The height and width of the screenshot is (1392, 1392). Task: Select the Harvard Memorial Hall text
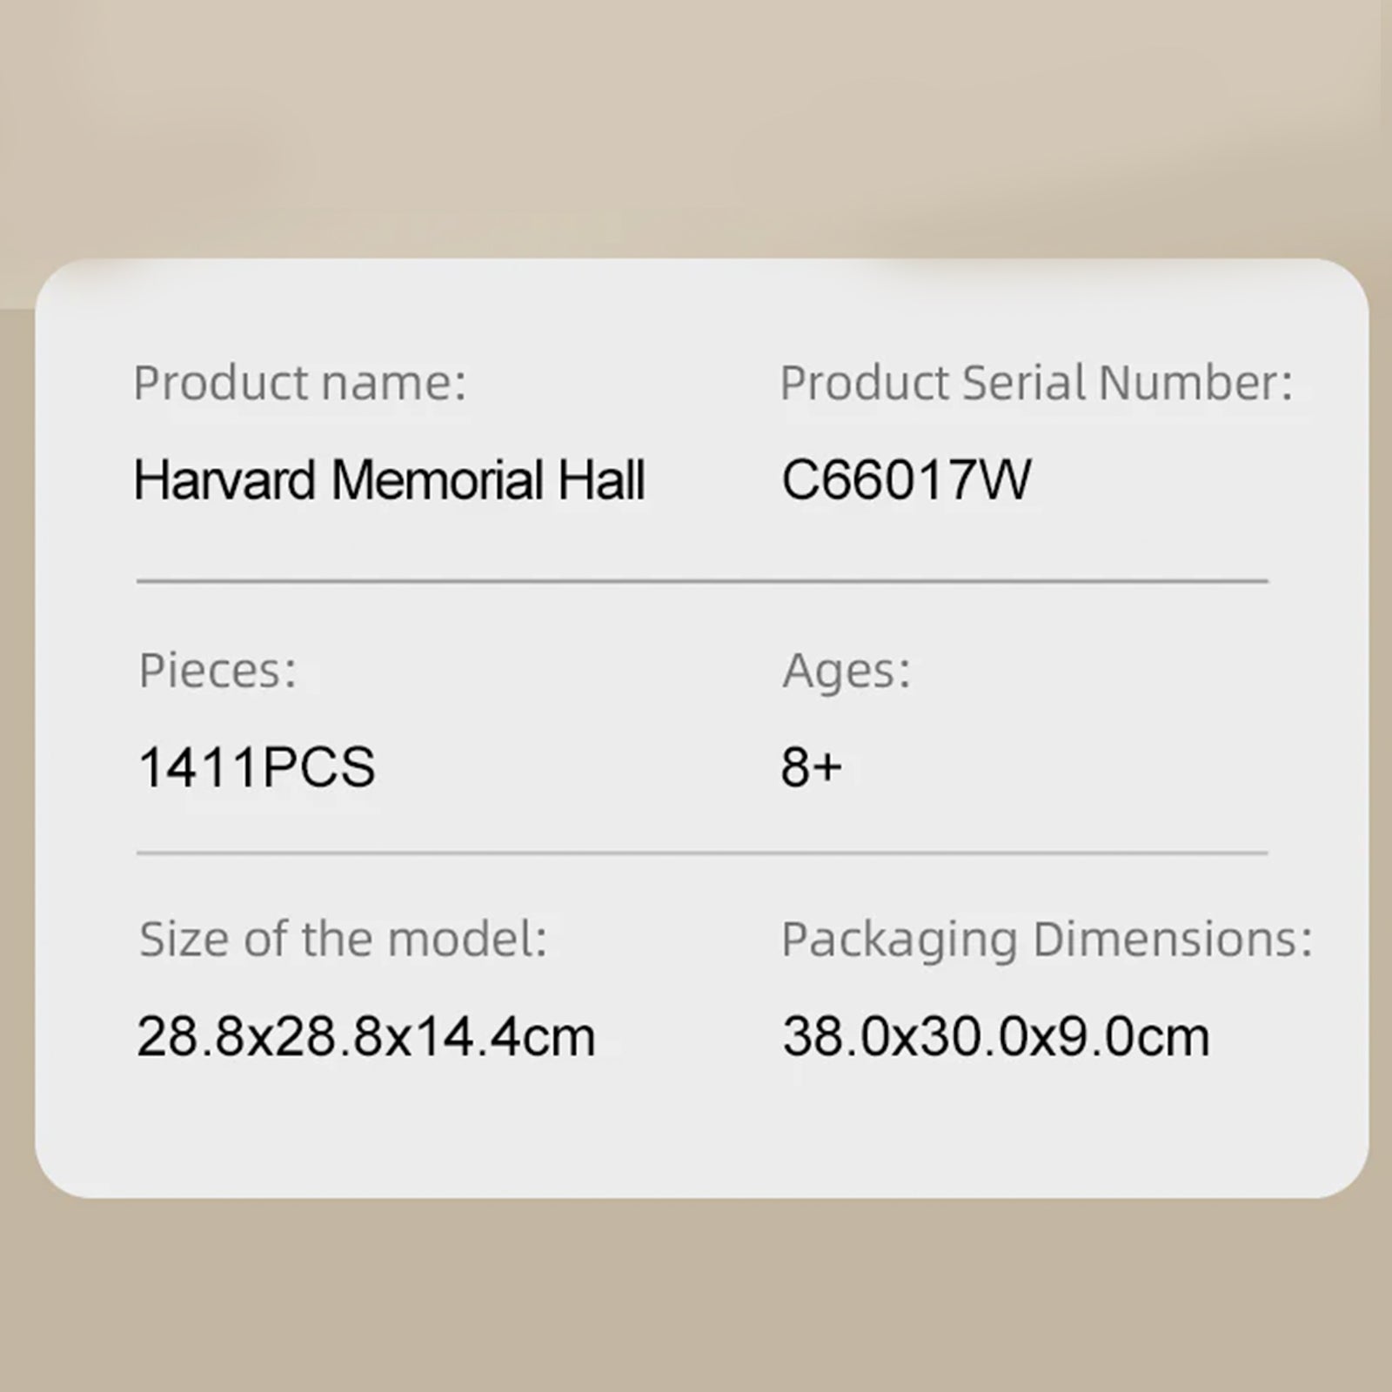pos(389,480)
